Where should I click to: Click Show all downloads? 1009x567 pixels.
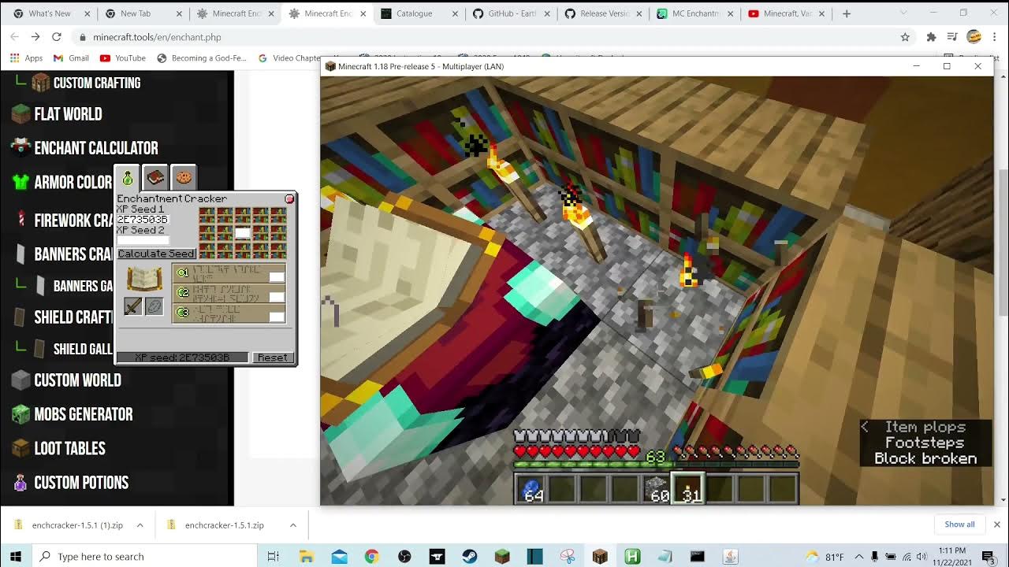pos(959,524)
